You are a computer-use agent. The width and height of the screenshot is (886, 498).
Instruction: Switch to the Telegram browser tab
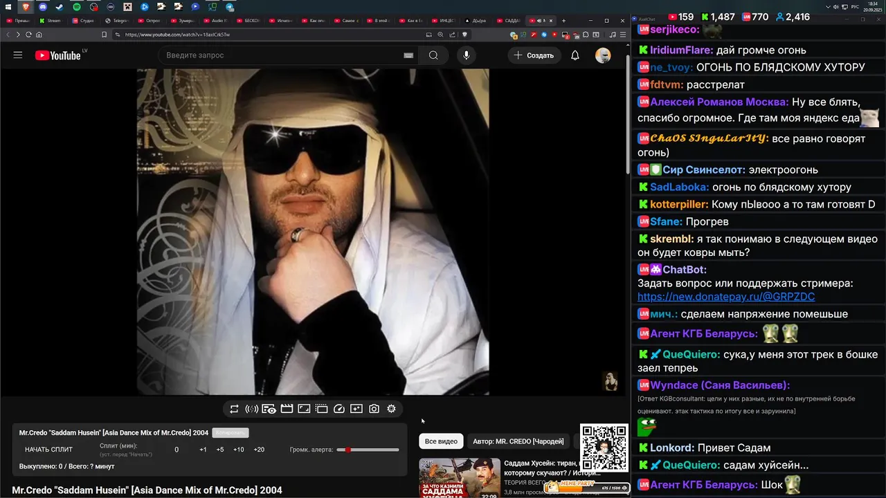click(118, 21)
